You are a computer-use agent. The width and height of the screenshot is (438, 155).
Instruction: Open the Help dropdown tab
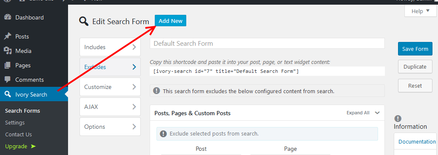click(x=421, y=11)
